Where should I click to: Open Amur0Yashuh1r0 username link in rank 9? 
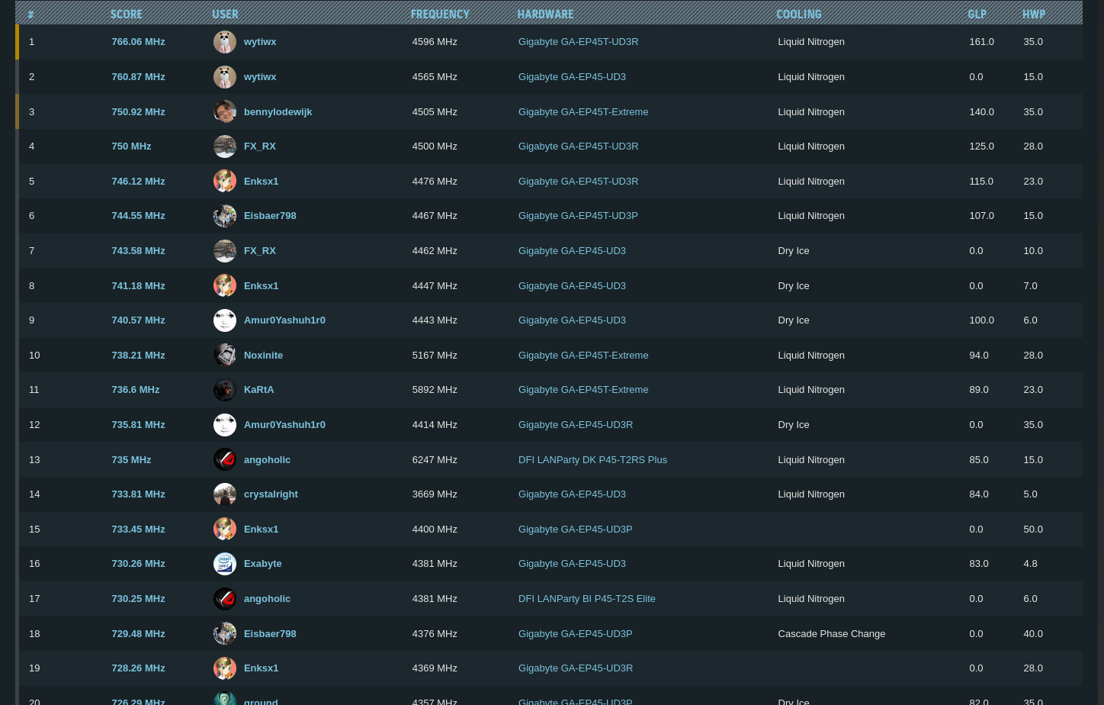284,320
